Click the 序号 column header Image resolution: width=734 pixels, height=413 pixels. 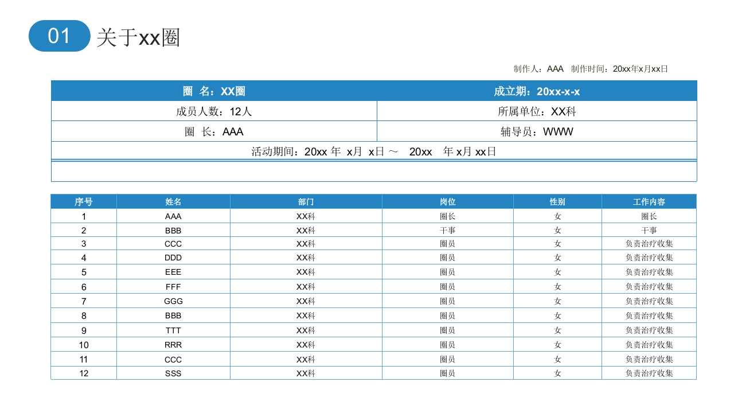[84, 202]
